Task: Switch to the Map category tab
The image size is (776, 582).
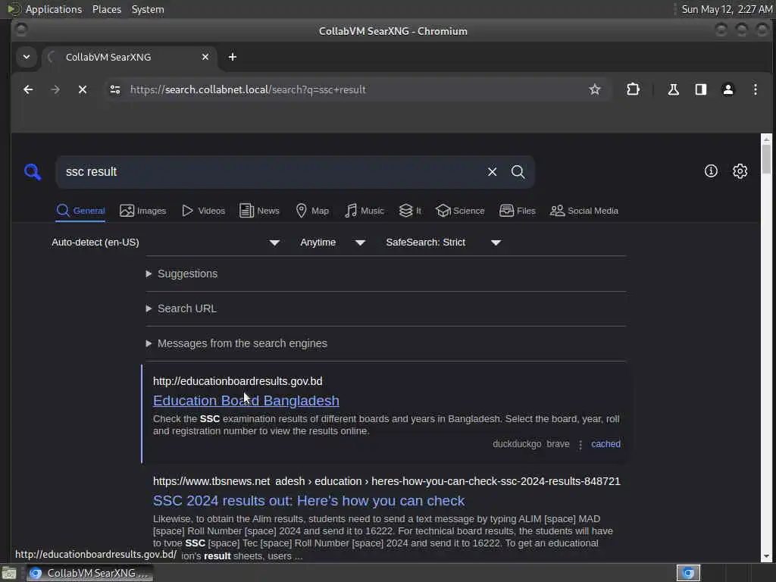Action: click(312, 211)
